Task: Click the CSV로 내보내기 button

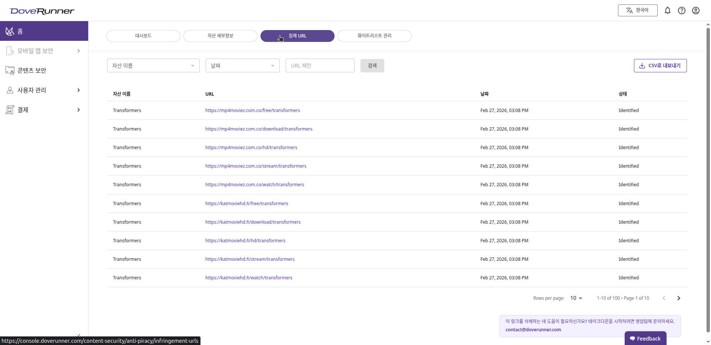Action: (x=660, y=66)
